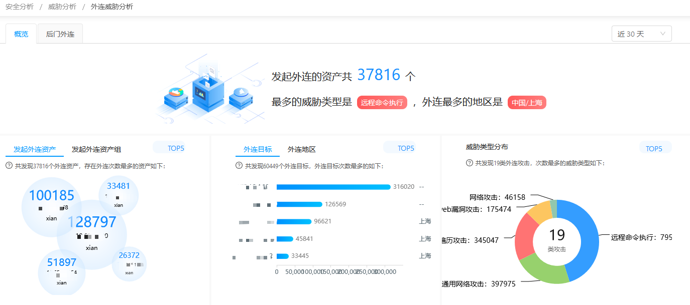Go to 威胁分析 breadcrumb link
This screenshot has height=305, width=690.
coord(62,7)
